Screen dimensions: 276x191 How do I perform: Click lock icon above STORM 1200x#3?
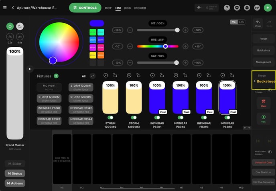click(x=138, y=75)
